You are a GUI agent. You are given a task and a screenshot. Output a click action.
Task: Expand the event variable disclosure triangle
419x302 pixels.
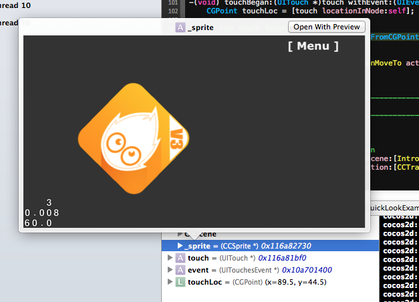pyautogui.click(x=170, y=270)
